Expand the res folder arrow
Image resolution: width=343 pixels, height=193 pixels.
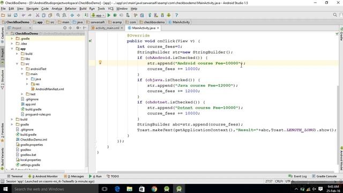(x=27, y=84)
